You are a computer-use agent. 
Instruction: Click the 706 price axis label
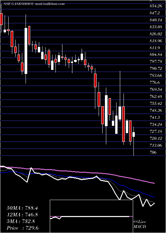click(x=153, y=152)
